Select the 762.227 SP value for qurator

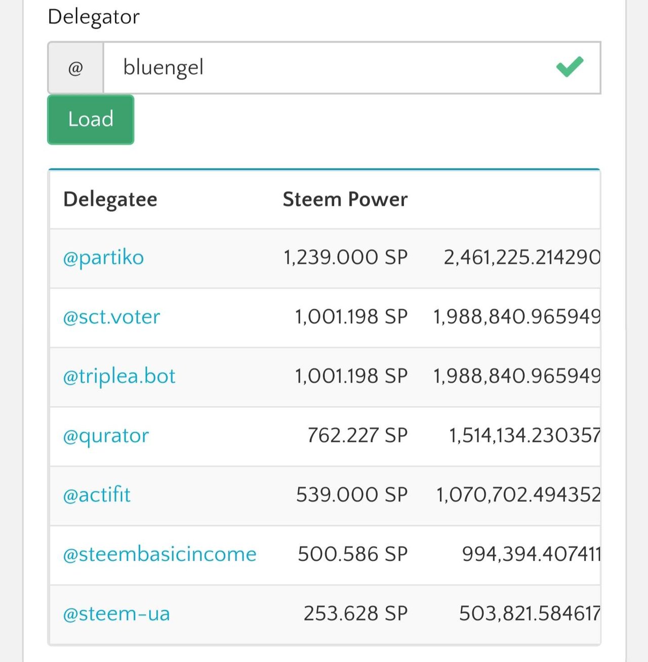tap(357, 436)
